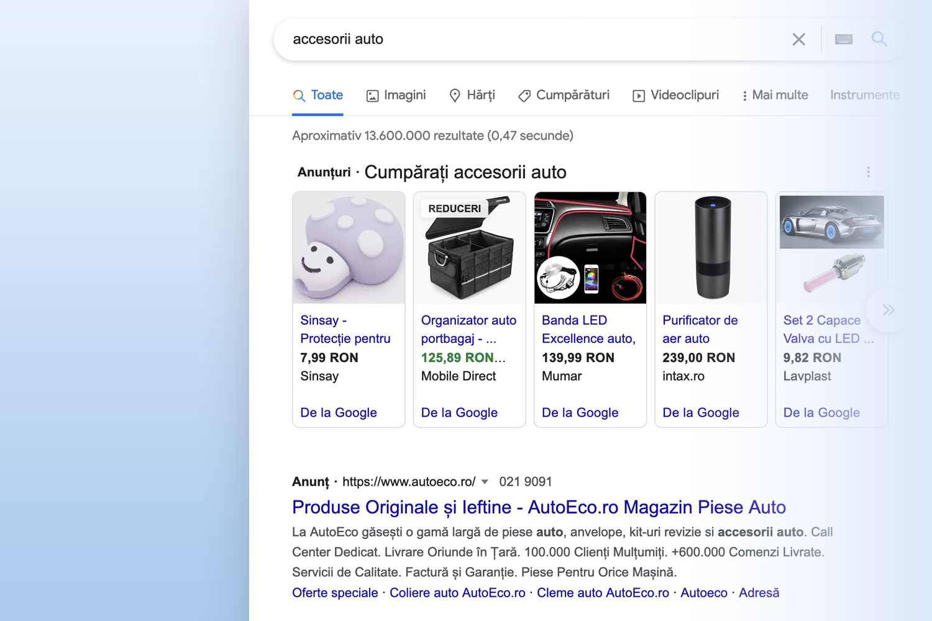View the air purifier product image
This screenshot has height=621, width=932.
click(x=711, y=248)
